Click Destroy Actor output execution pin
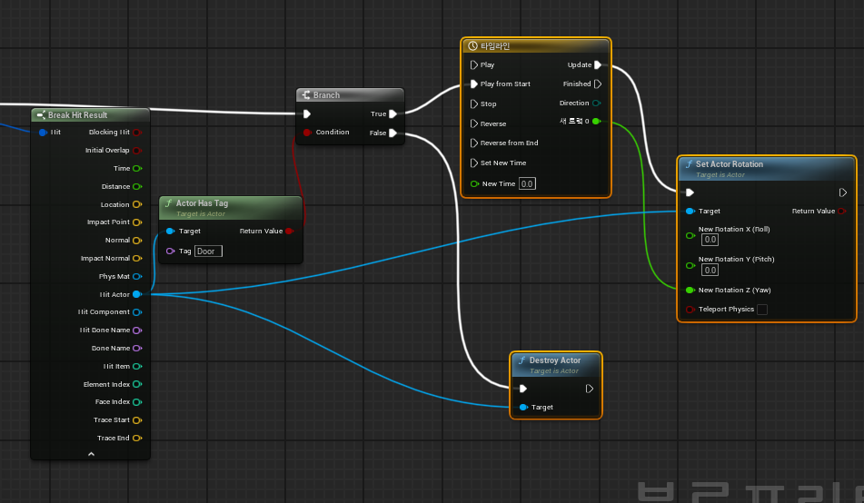Viewport: 864px width, 503px height. pyautogui.click(x=589, y=389)
